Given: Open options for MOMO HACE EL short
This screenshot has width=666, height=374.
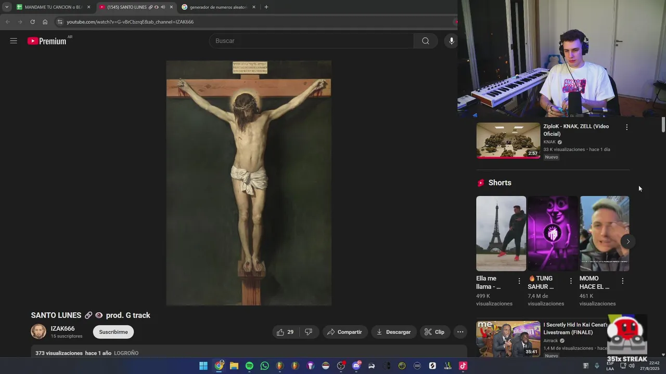Looking at the screenshot, I should click(622, 281).
